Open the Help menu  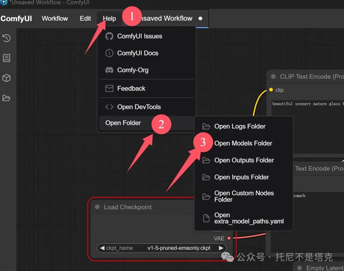click(109, 18)
